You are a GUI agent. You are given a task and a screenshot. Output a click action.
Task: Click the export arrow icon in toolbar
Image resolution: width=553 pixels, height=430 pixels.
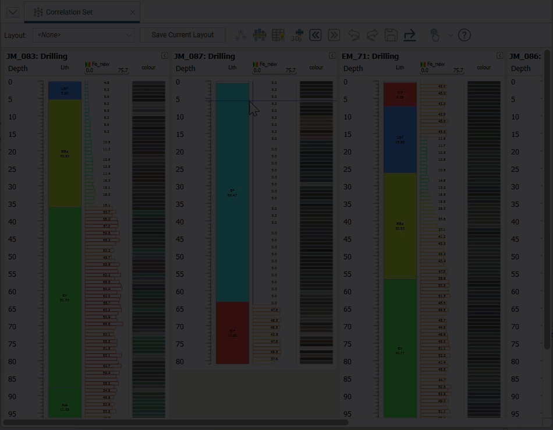tap(410, 35)
